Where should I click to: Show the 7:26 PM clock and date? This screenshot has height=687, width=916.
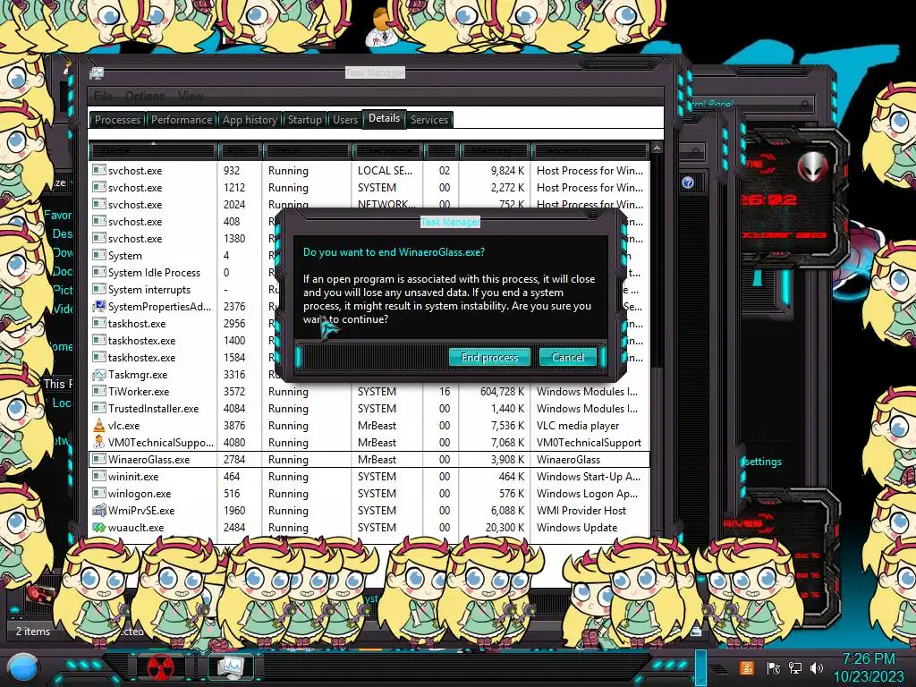(868, 667)
